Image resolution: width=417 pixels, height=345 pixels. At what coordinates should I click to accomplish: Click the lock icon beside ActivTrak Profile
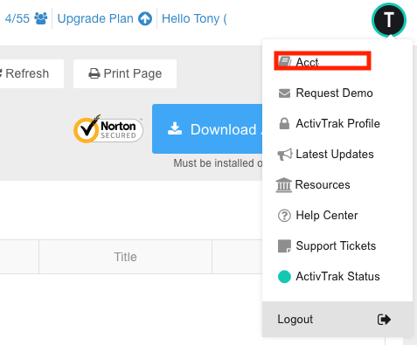(x=284, y=123)
